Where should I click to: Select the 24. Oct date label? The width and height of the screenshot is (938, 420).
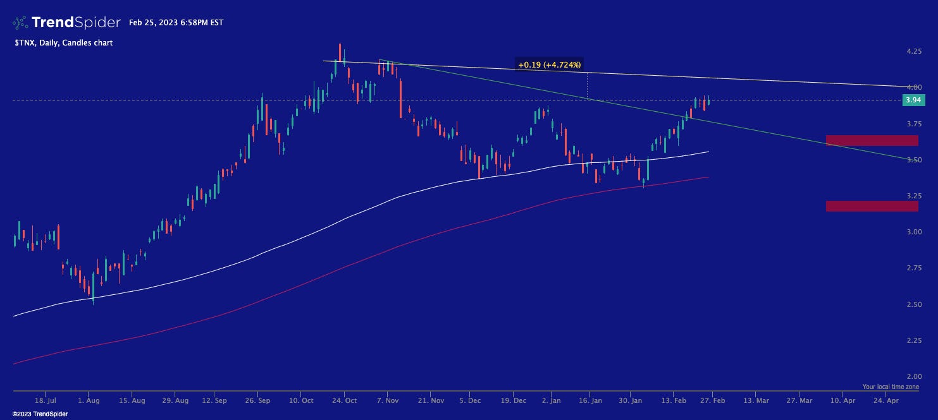coord(345,400)
